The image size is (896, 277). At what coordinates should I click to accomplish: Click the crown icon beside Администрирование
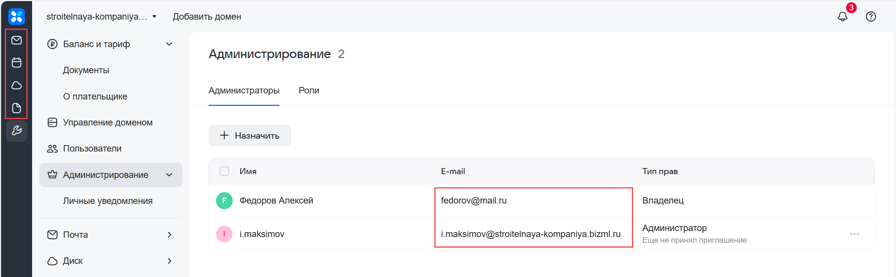tap(53, 174)
